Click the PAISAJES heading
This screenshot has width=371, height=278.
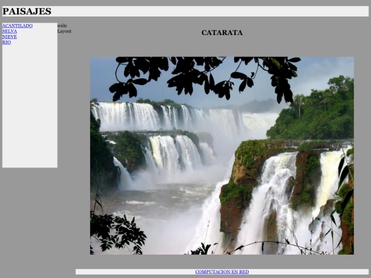pos(27,12)
